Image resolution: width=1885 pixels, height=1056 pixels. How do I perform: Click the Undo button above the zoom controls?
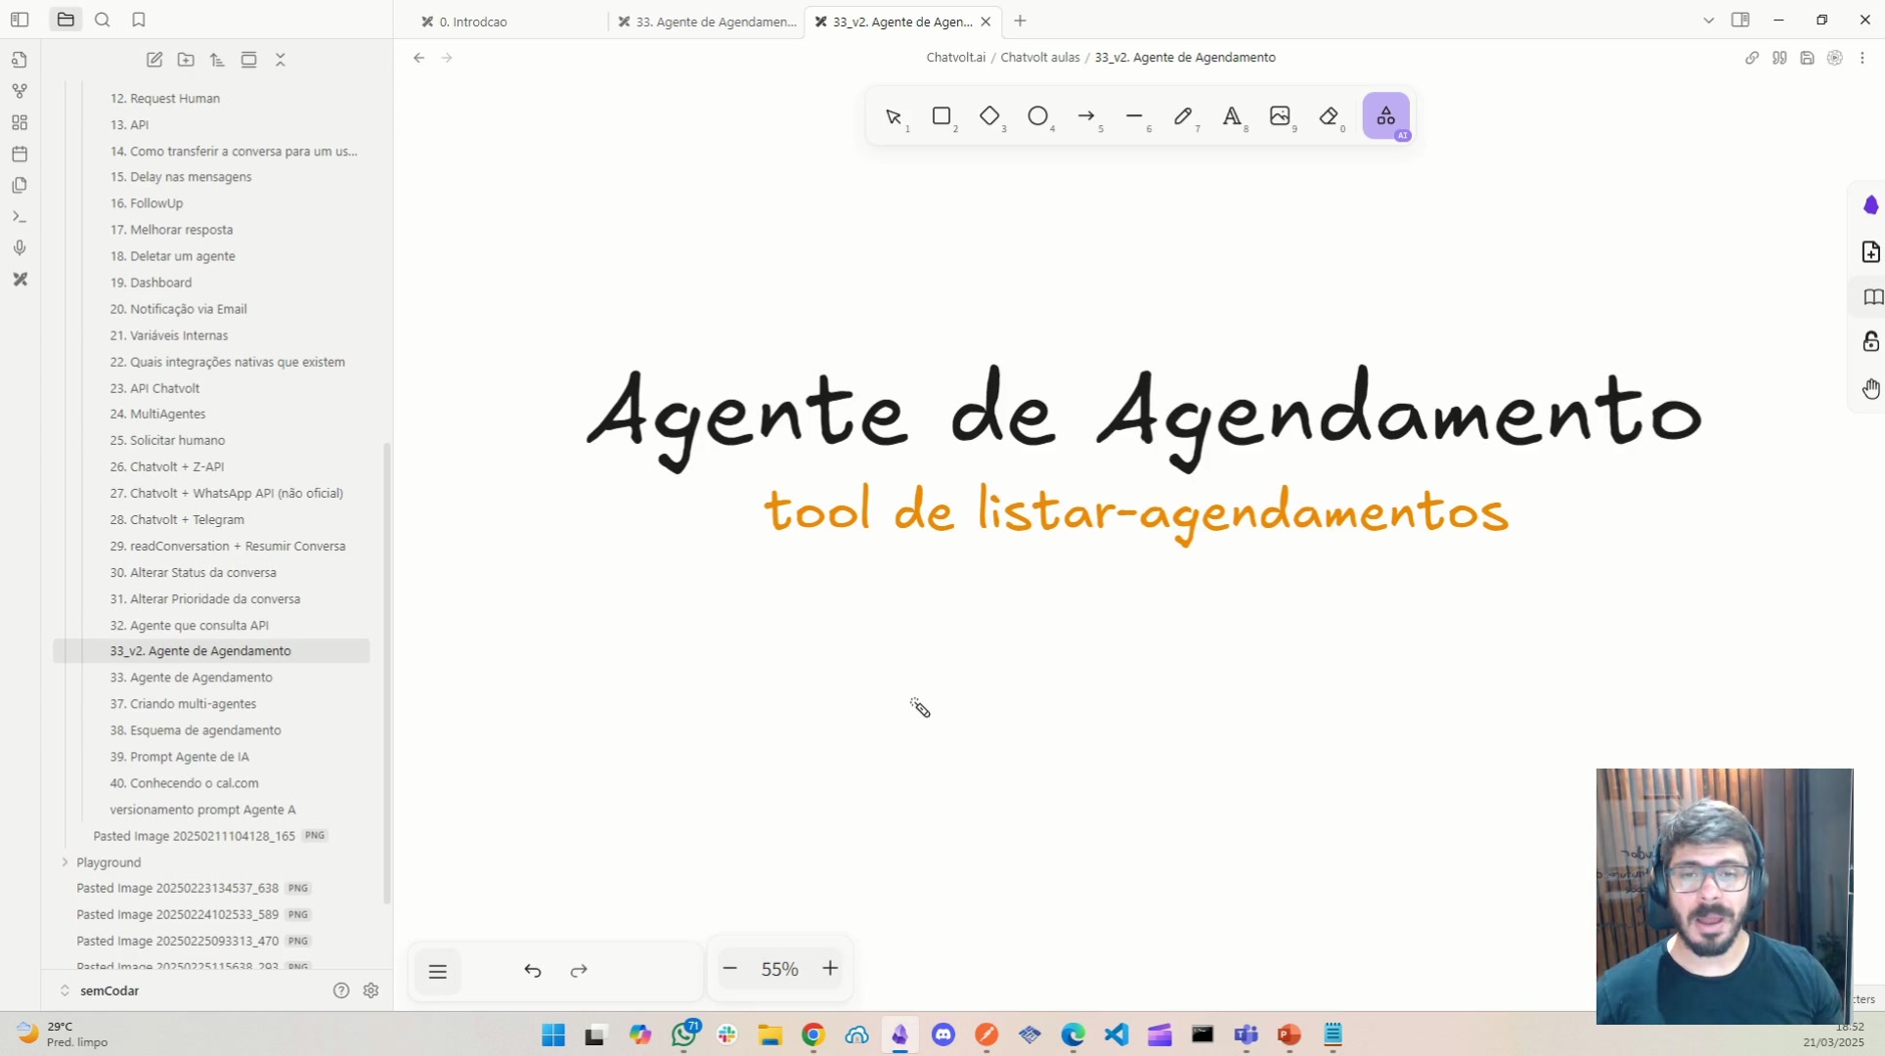pos(533,970)
